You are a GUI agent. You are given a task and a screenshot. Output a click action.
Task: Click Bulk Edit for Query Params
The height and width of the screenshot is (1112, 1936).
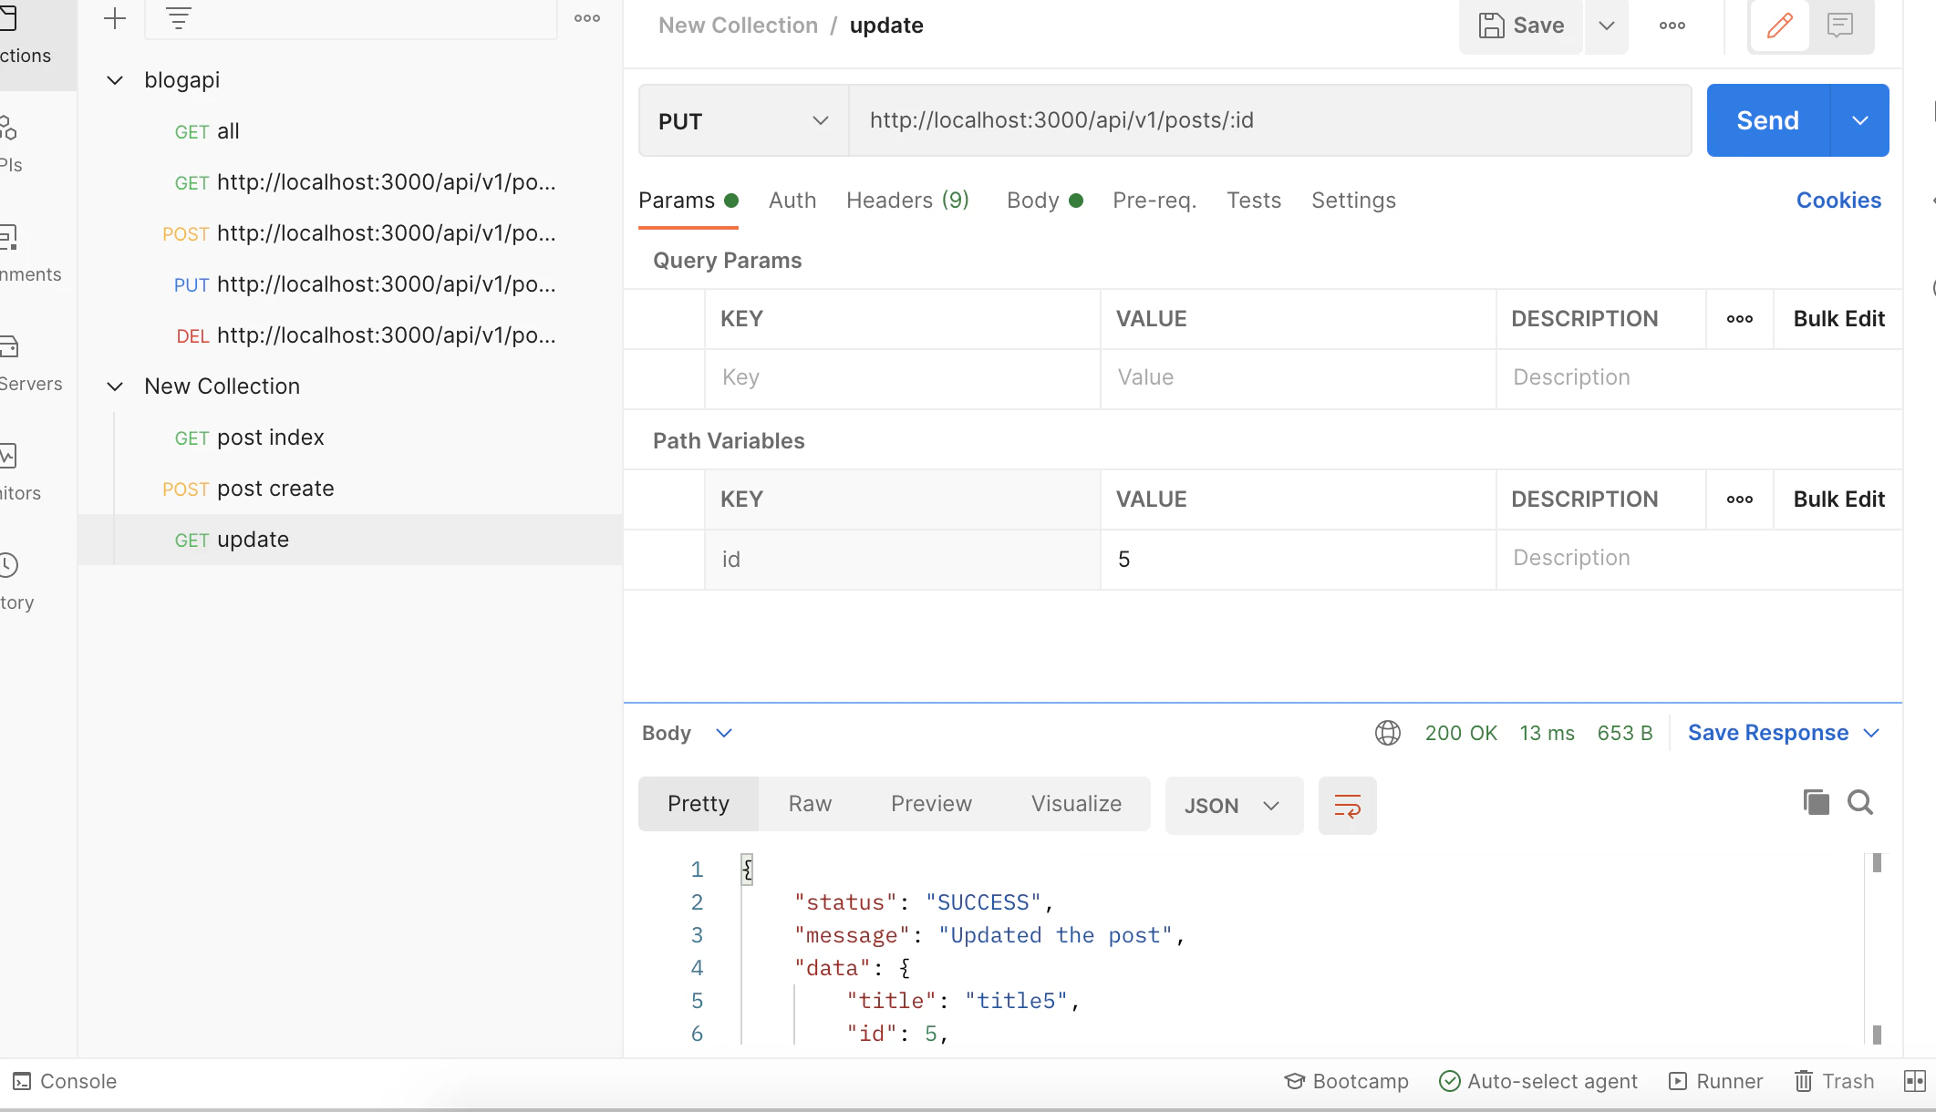pyautogui.click(x=1838, y=319)
